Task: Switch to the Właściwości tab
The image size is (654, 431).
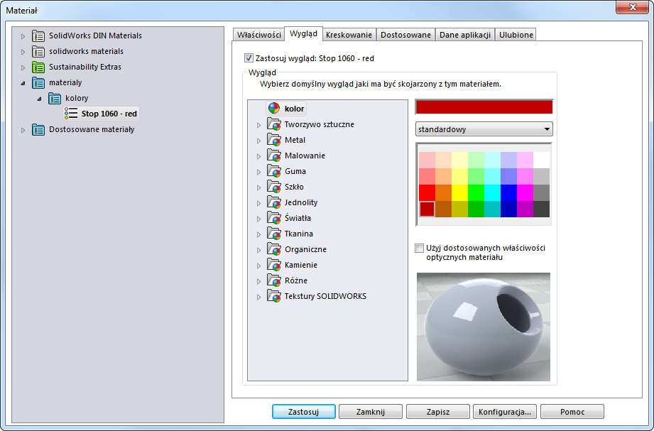Action: 258,35
